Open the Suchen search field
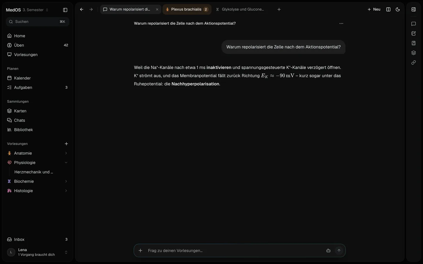The width and height of the screenshot is (423, 264). (x=38, y=22)
